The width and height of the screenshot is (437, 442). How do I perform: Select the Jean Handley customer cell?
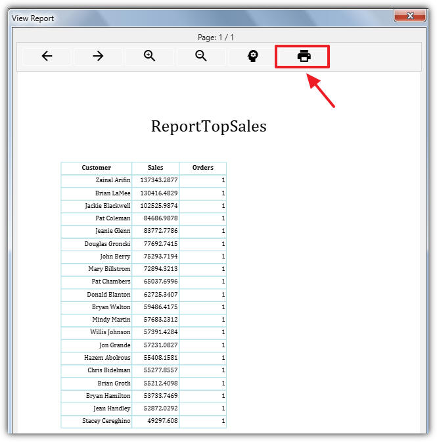97,408
